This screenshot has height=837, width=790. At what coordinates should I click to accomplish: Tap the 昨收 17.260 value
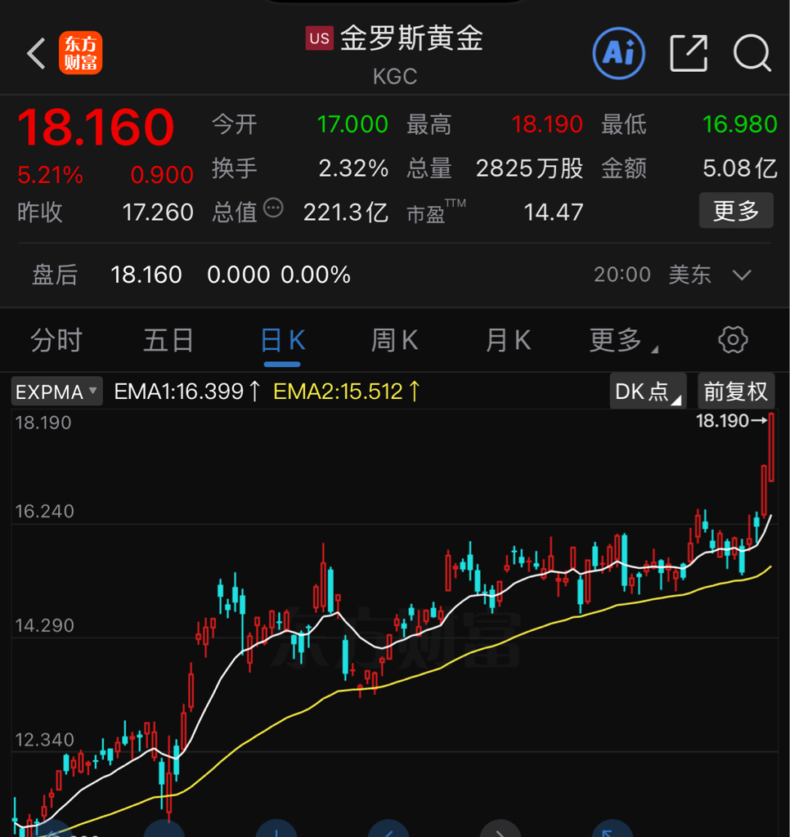pos(158,213)
